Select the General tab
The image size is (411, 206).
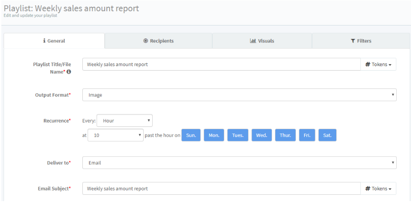click(54, 41)
